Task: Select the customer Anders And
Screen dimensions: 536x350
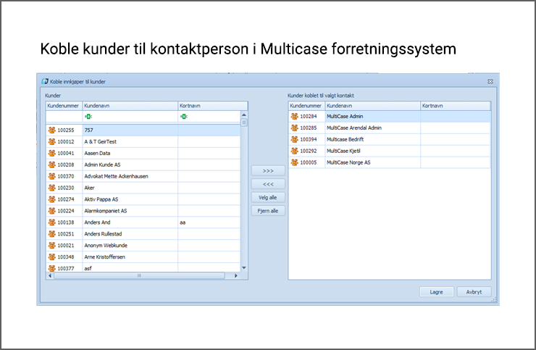Action: 143,222
